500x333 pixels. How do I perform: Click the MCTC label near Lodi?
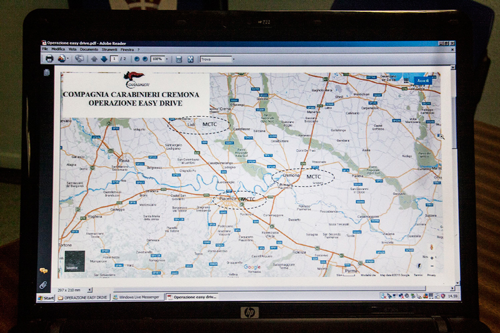click(x=209, y=124)
